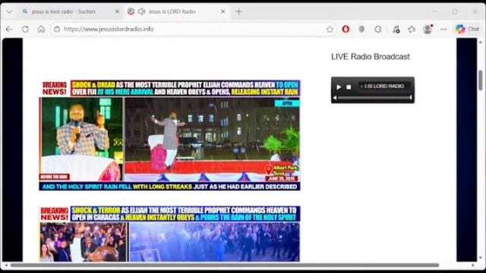Click the radio player's 'LORD RADIO' station title
The image size is (486, 273).
(383, 86)
